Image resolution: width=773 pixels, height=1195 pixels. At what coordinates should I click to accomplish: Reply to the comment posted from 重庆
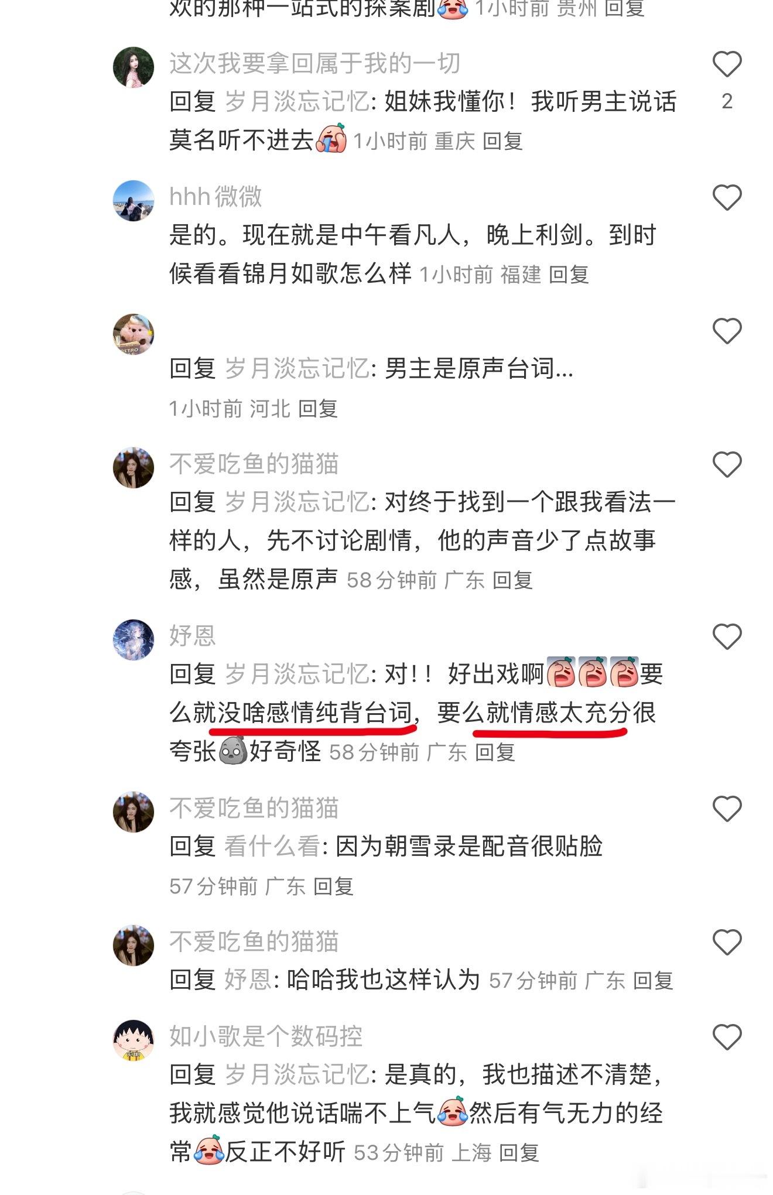click(502, 141)
